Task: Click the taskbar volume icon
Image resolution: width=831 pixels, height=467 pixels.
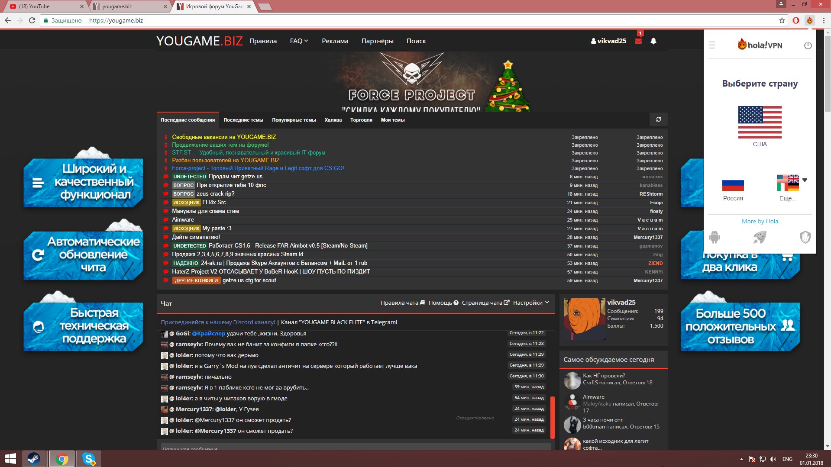Action: [x=773, y=459]
